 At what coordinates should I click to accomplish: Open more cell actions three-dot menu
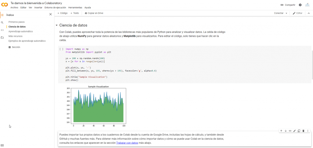pos(308,131)
